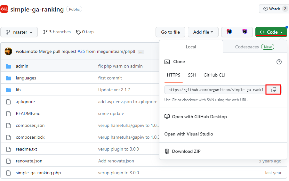This screenshot has height=181, width=289.
Task: Watch the repository
Action: click(x=274, y=9)
